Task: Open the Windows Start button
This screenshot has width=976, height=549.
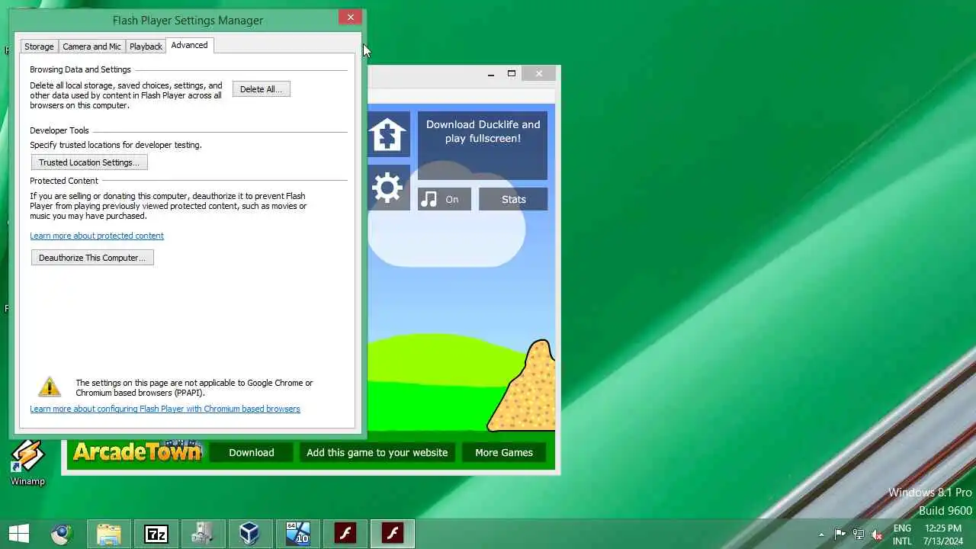Action: [18, 534]
